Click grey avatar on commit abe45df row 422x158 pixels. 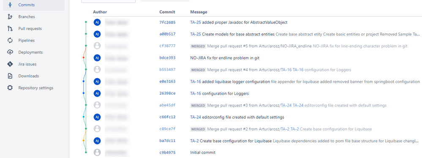(97, 105)
